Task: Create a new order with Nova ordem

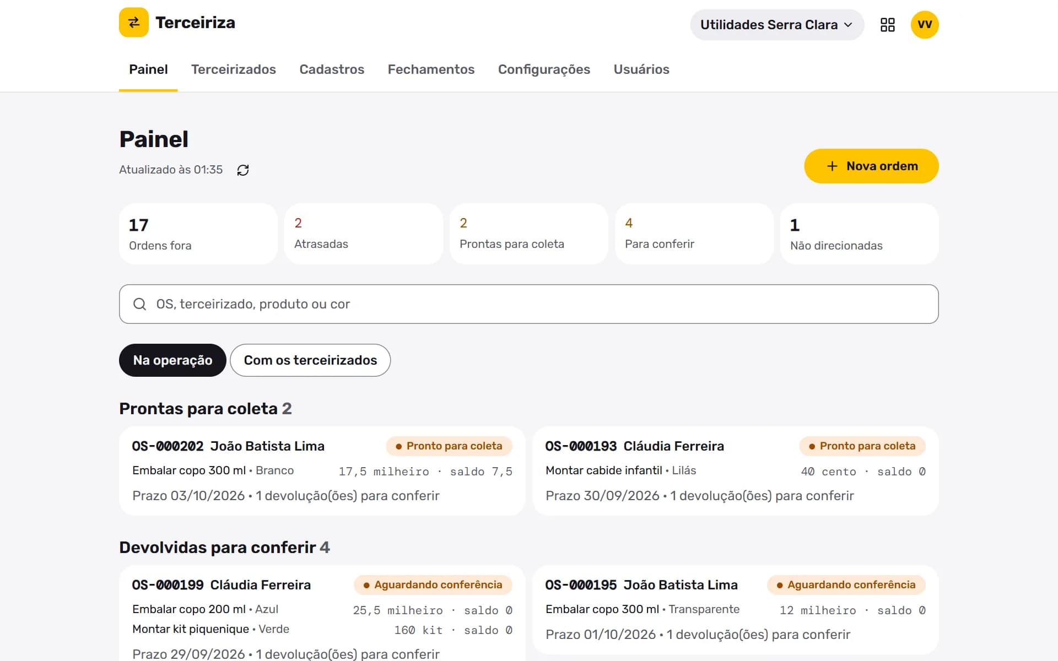Action: coord(871,166)
